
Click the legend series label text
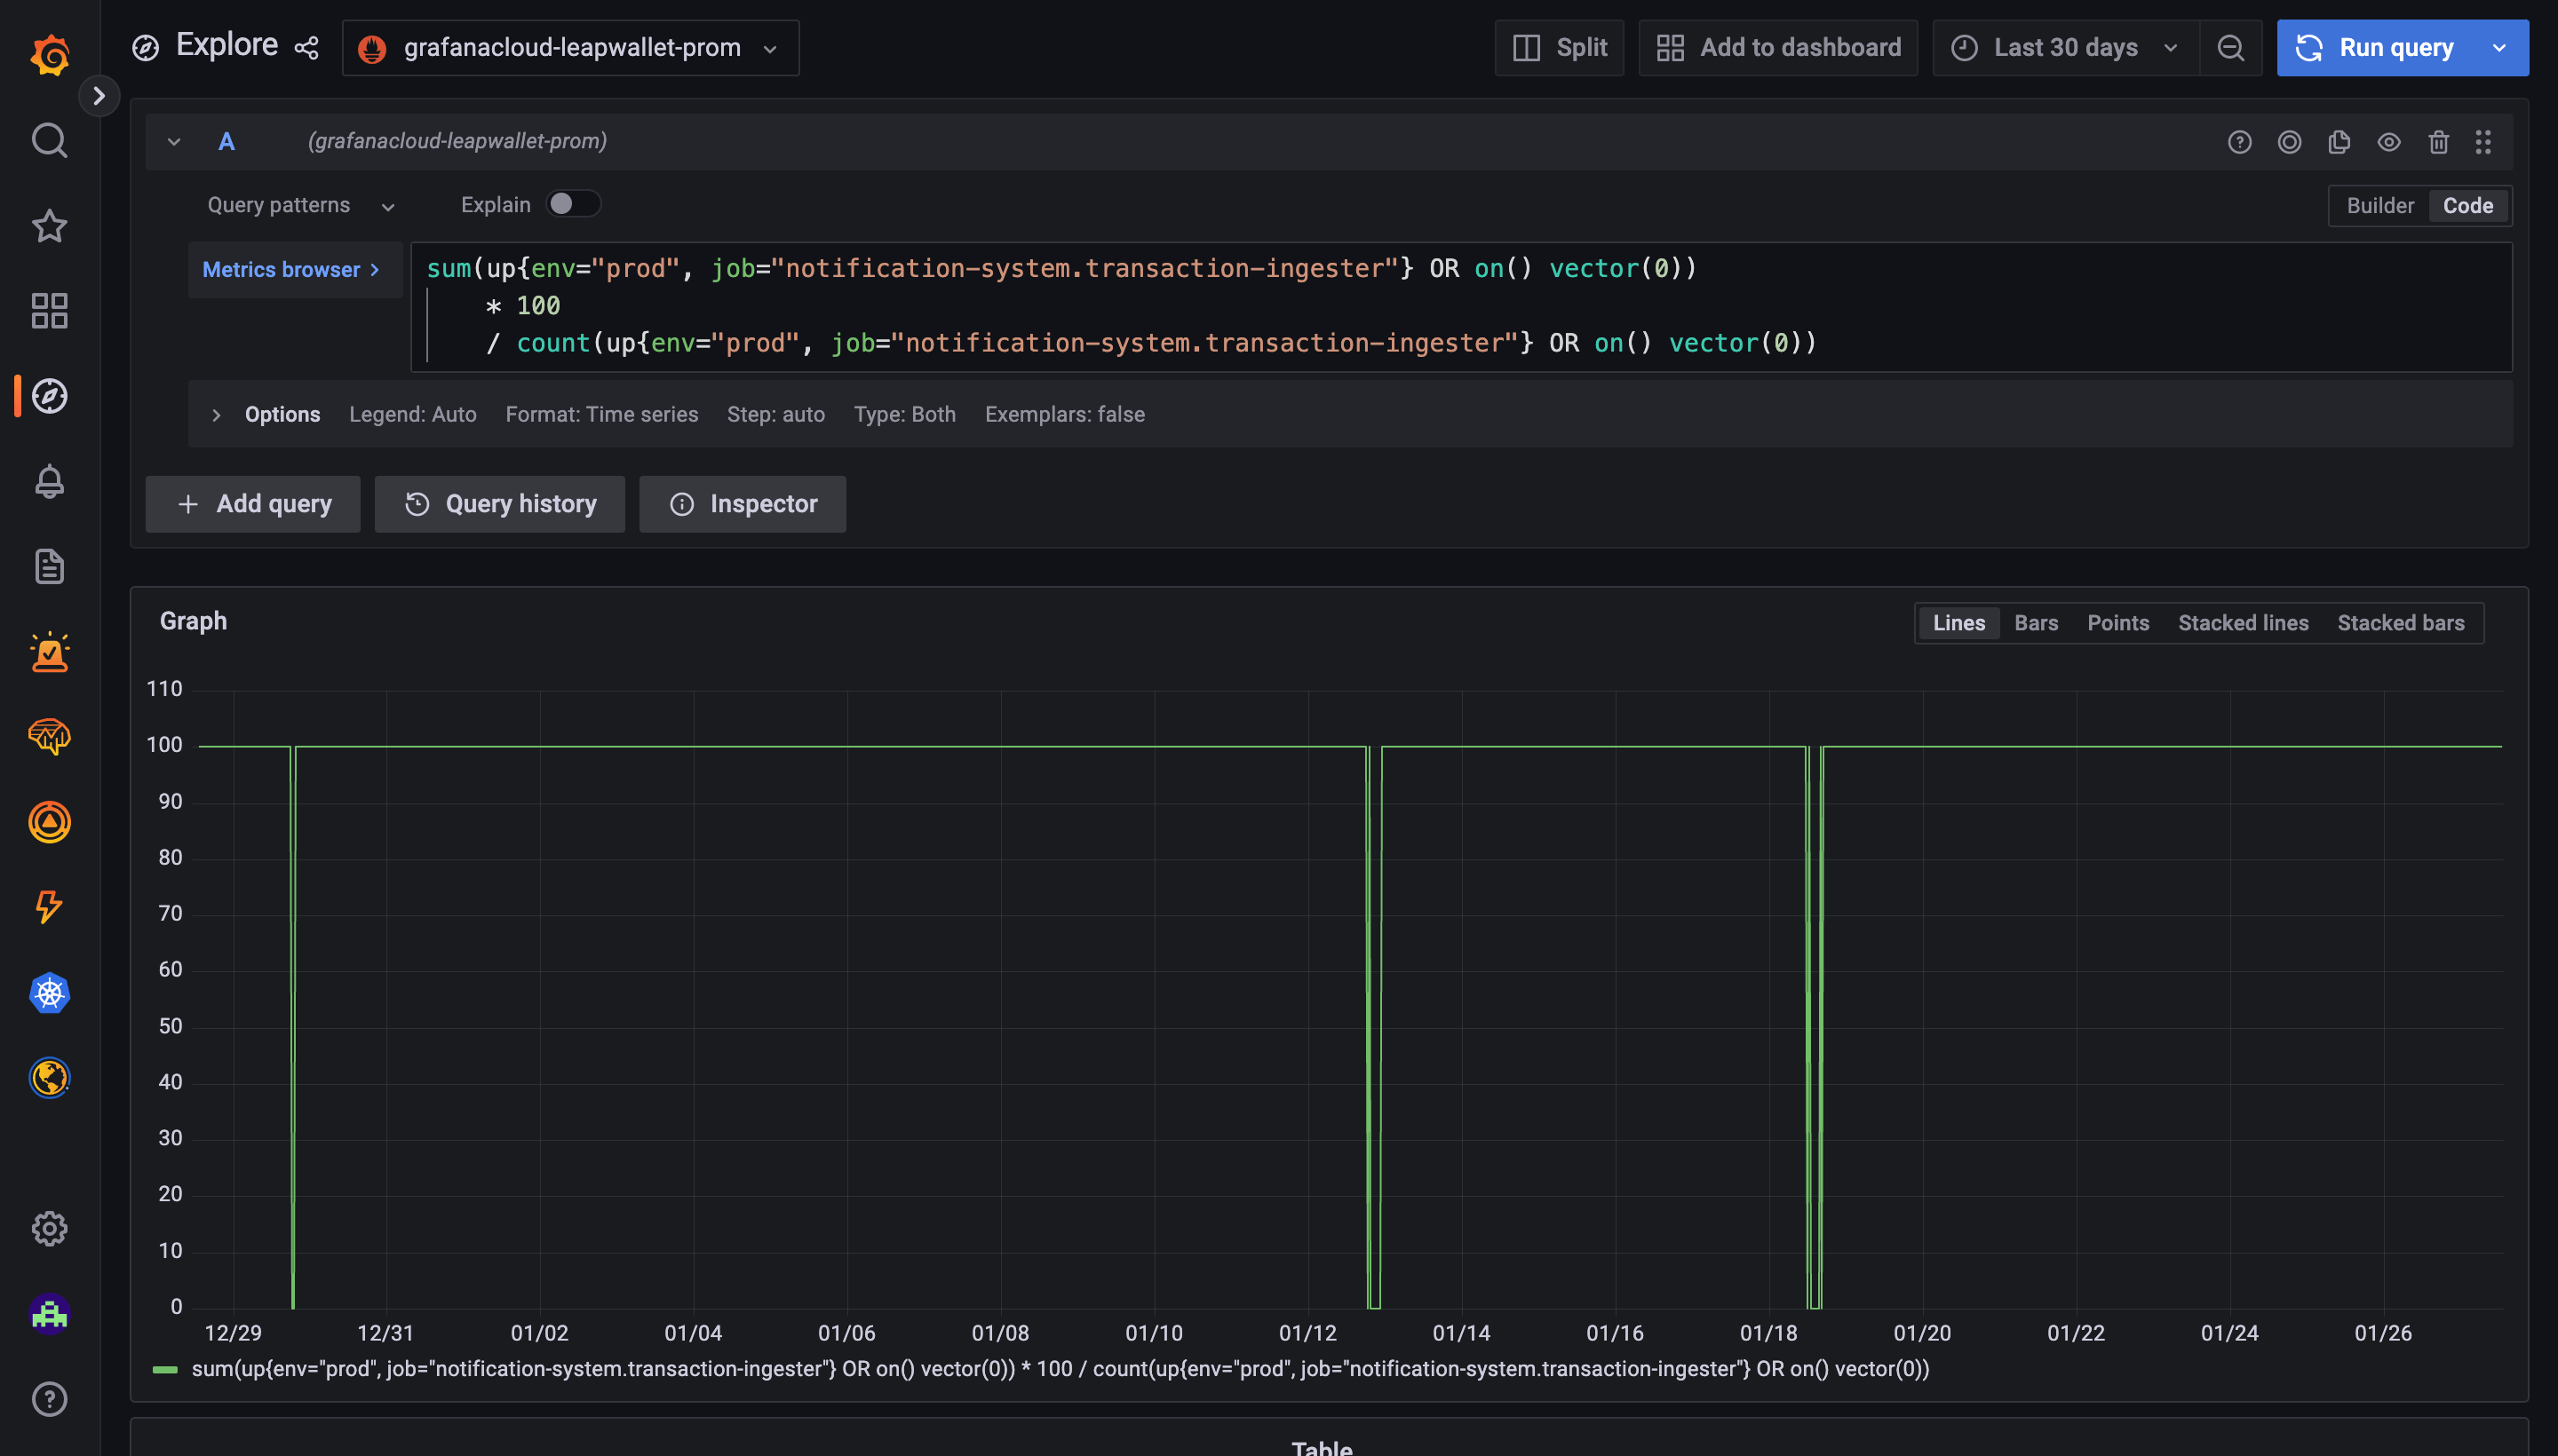1061,1370
